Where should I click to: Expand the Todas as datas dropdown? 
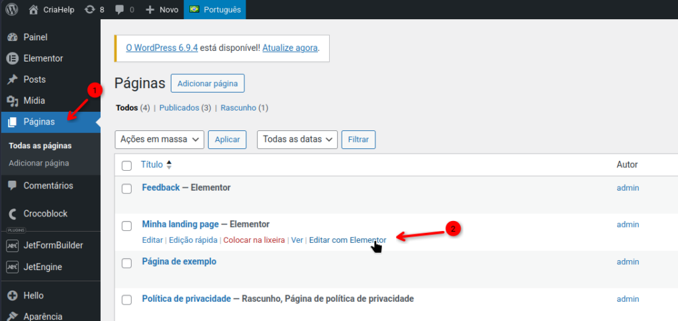[297, 139]
